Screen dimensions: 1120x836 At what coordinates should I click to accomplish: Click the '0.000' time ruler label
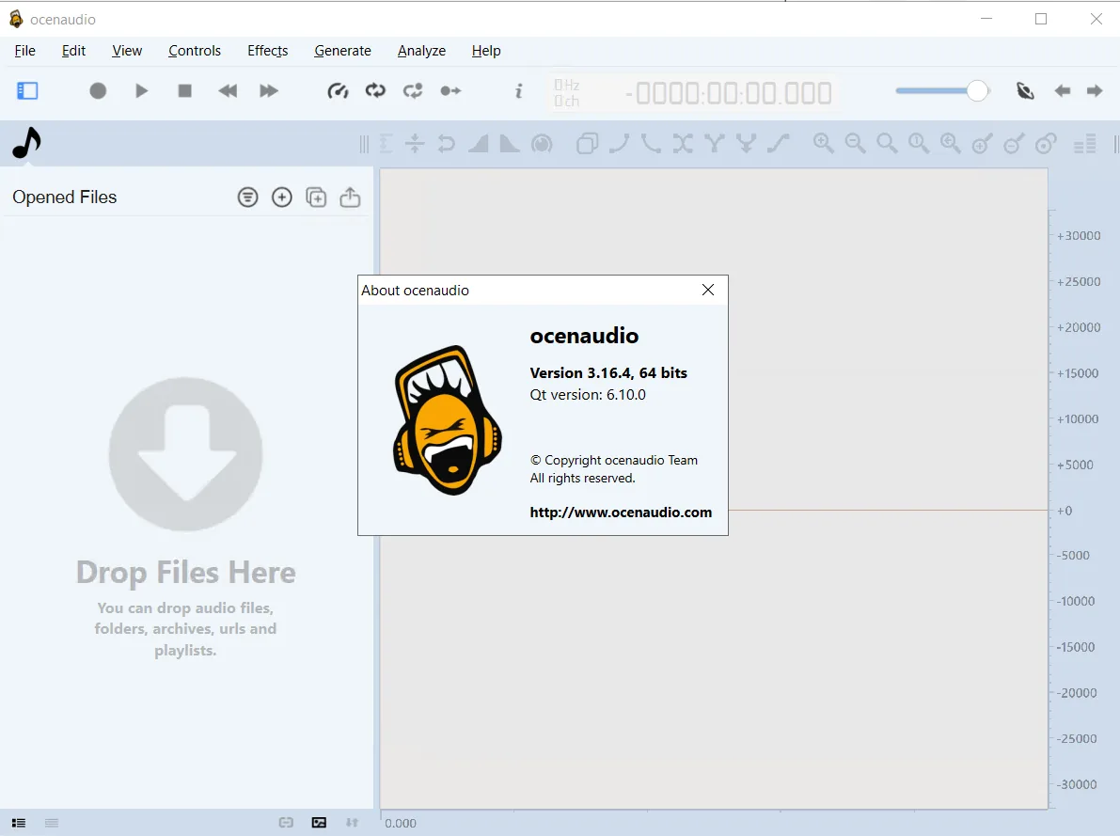pos(401,823)
